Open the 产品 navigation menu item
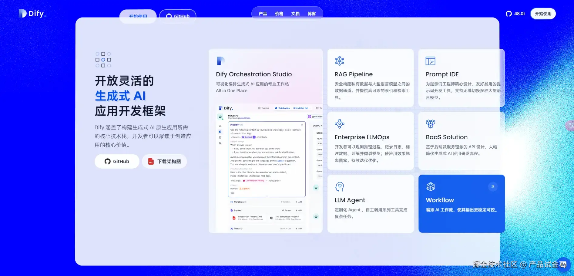The height and width of the screenshot is (276, 574). [x=263, y=14]
